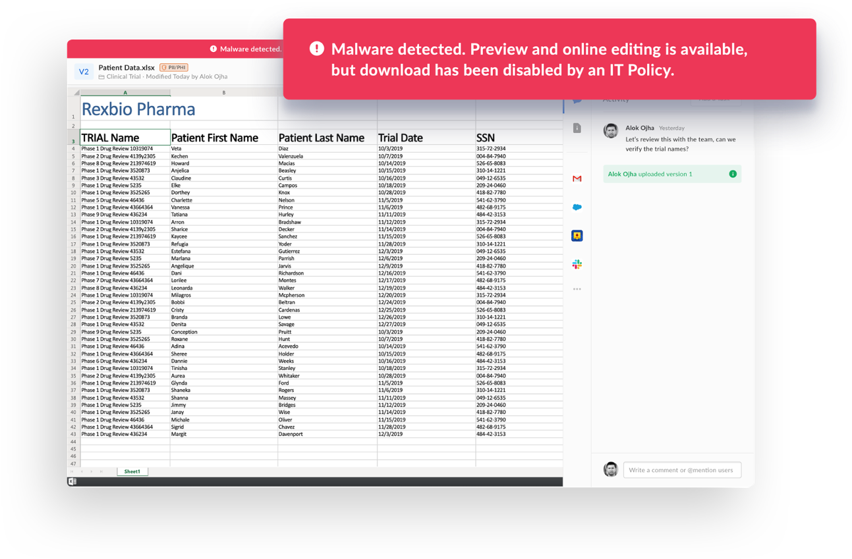Select the 'Trial Date' header cell

(x=426, y=138)
